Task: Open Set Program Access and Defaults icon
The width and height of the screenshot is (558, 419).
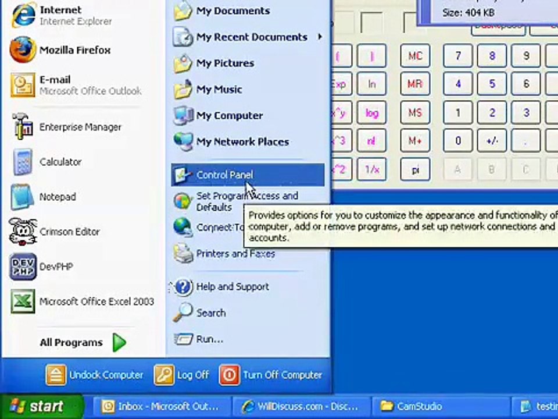Action: [183, 201]
